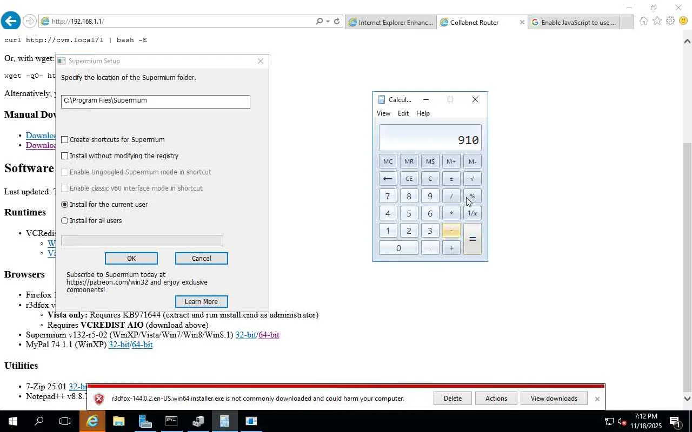Image resolution: width=692 pixels, height=432 pixels.
Task: Click the Calculator C clear key
Action: click(x=430, y=179)
